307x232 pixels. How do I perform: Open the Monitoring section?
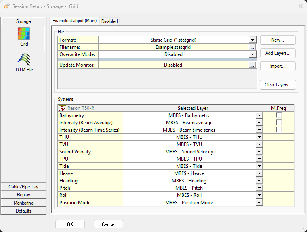[23, 203]
